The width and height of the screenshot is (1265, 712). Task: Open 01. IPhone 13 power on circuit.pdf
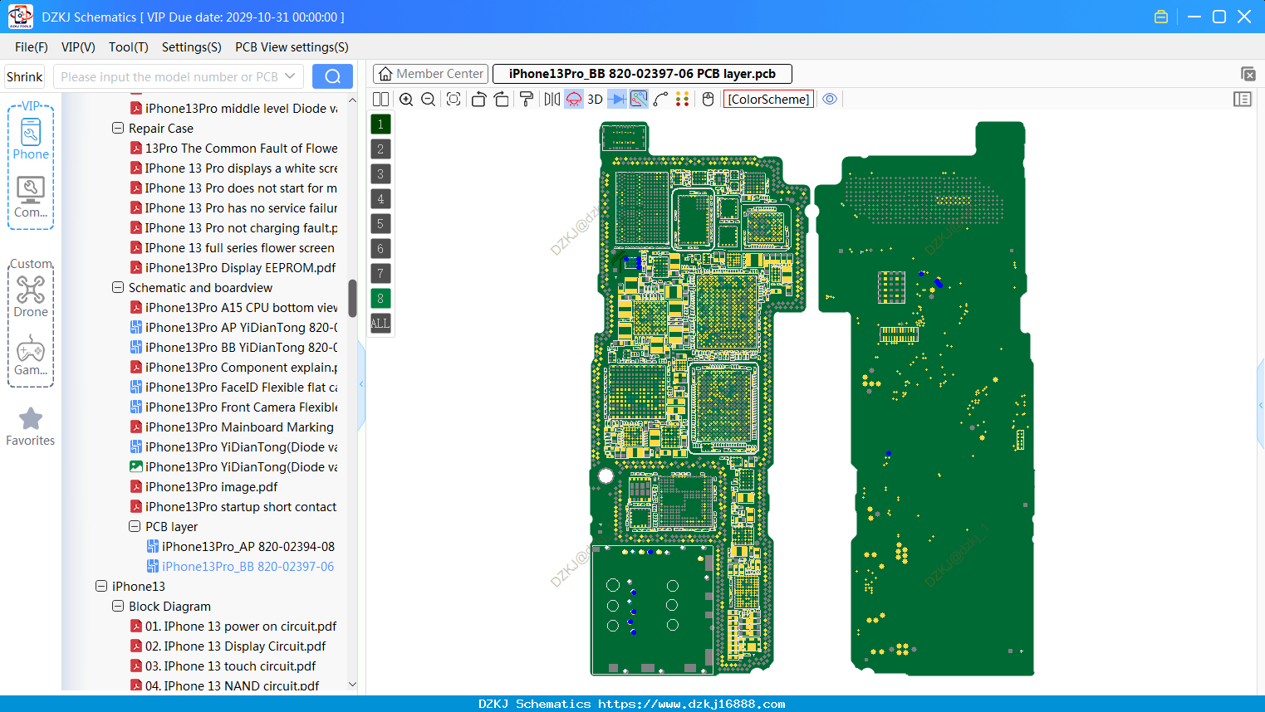[x=233, y=627]
